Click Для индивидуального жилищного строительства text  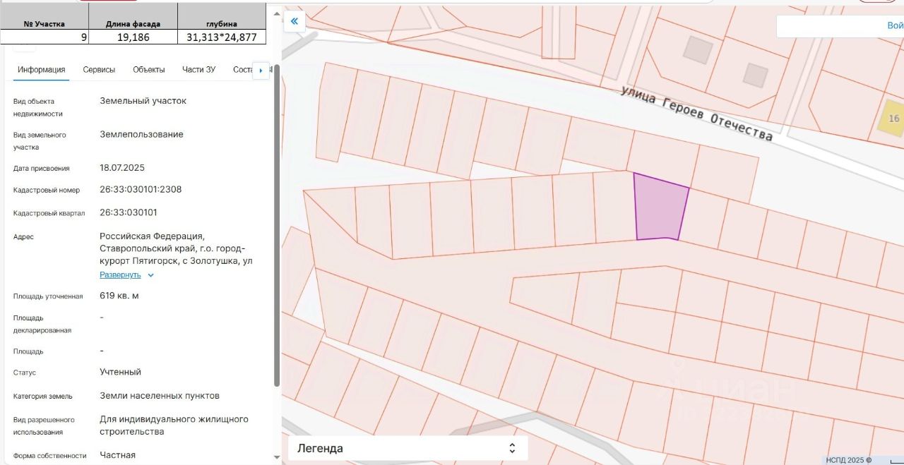coord(174,425)
